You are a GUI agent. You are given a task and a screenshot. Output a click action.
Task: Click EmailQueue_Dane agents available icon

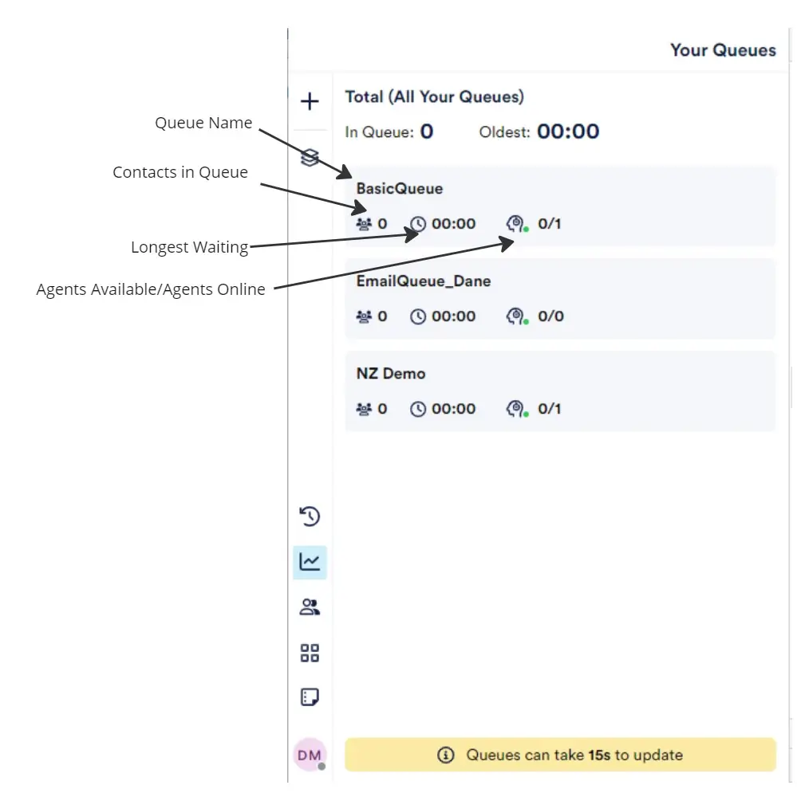click(x=516, y=316)
